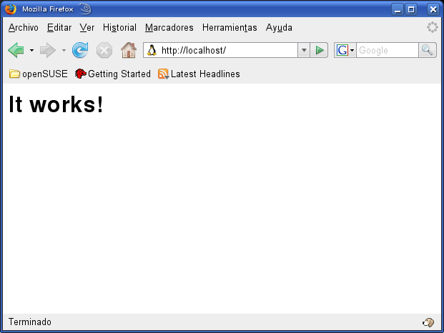This screenshot has height=333, width=444.
Task: Expand the URL bar history dropdown
Action: (304, 50)
